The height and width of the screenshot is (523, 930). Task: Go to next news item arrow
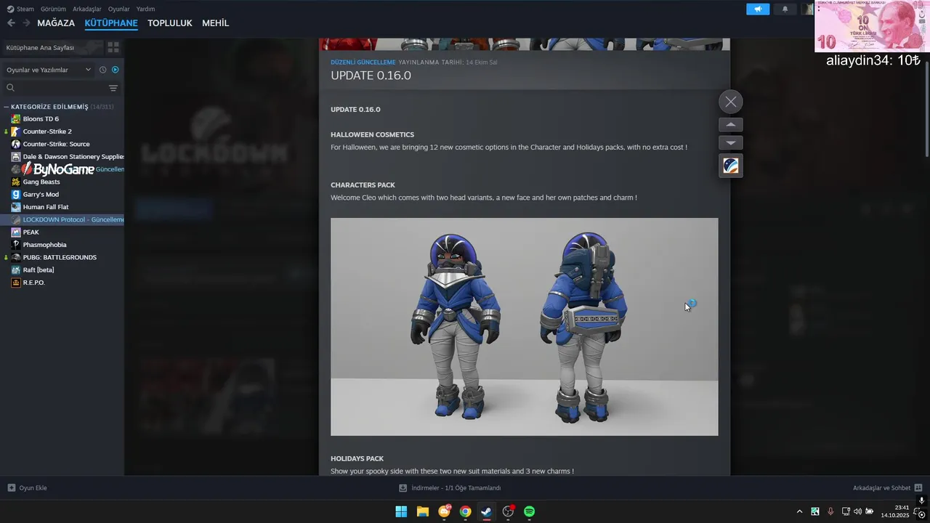coord(731,143)
